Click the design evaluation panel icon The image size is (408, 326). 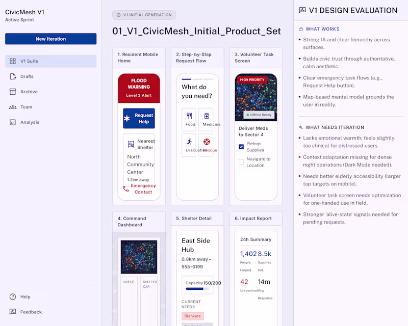pyautogui.click(x=302, y=10)
